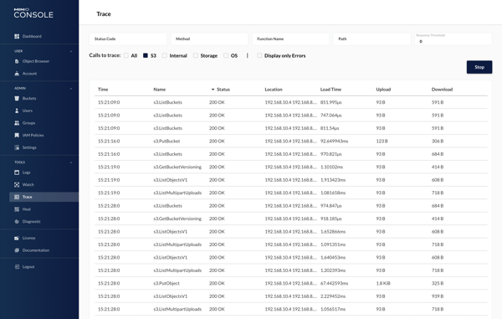Click the 325 B download value
Viewport: 502px width, 319px height.
438,283
